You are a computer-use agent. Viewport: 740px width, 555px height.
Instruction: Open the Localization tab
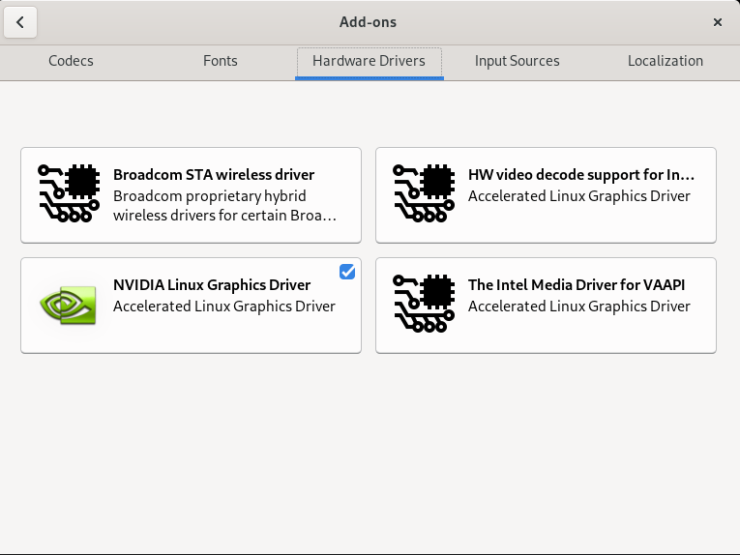tap(666, 61)
